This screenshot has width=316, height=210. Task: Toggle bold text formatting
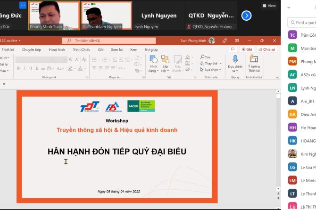coord(18,68)
